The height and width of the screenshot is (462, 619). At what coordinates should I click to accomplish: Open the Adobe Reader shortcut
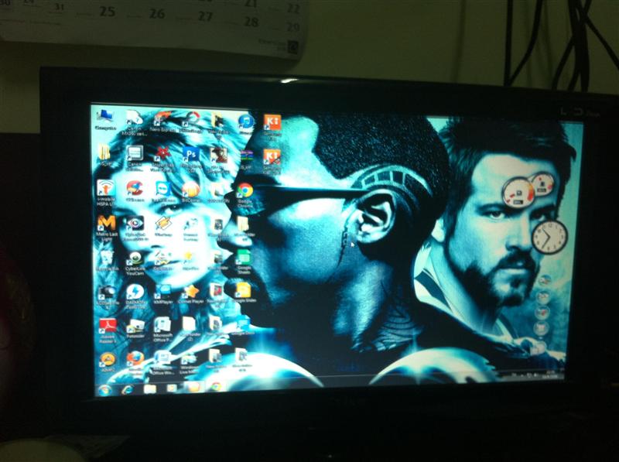click(108, 330)
